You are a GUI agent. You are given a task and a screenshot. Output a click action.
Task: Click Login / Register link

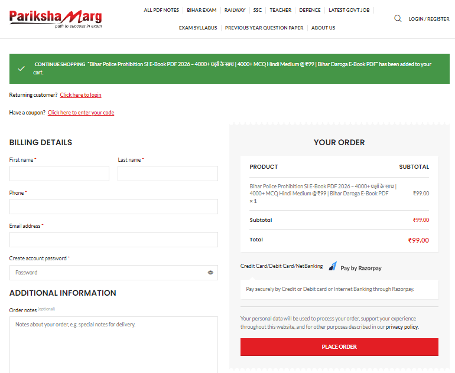point(428,19)
